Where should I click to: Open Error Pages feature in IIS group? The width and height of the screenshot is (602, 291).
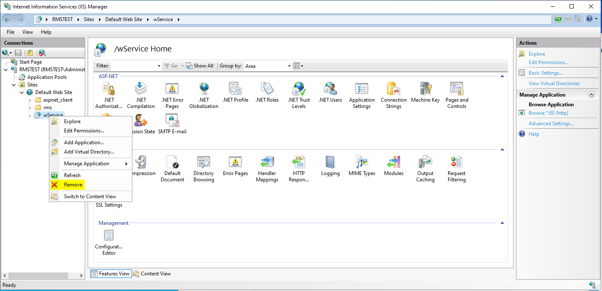pyautogui.click(x=235, y=166)
